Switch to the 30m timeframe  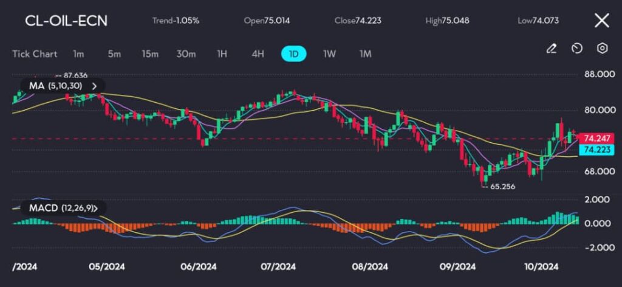point(186,54)
